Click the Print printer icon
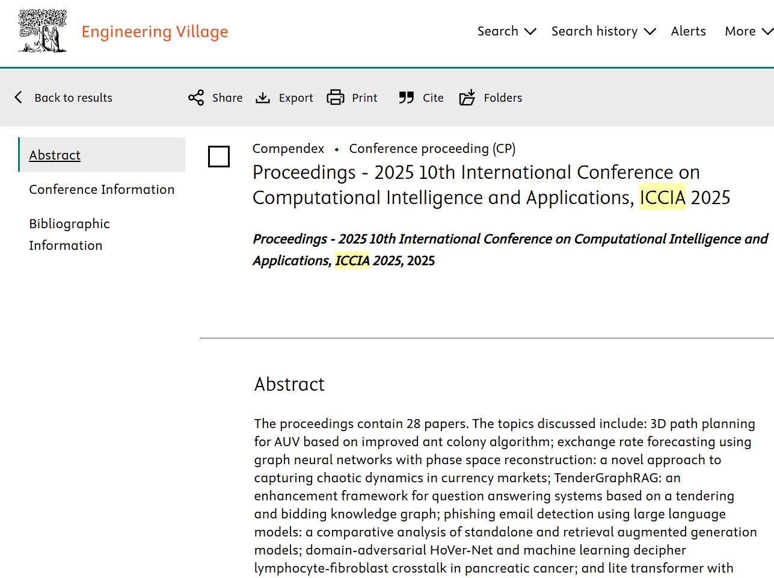 335,98
